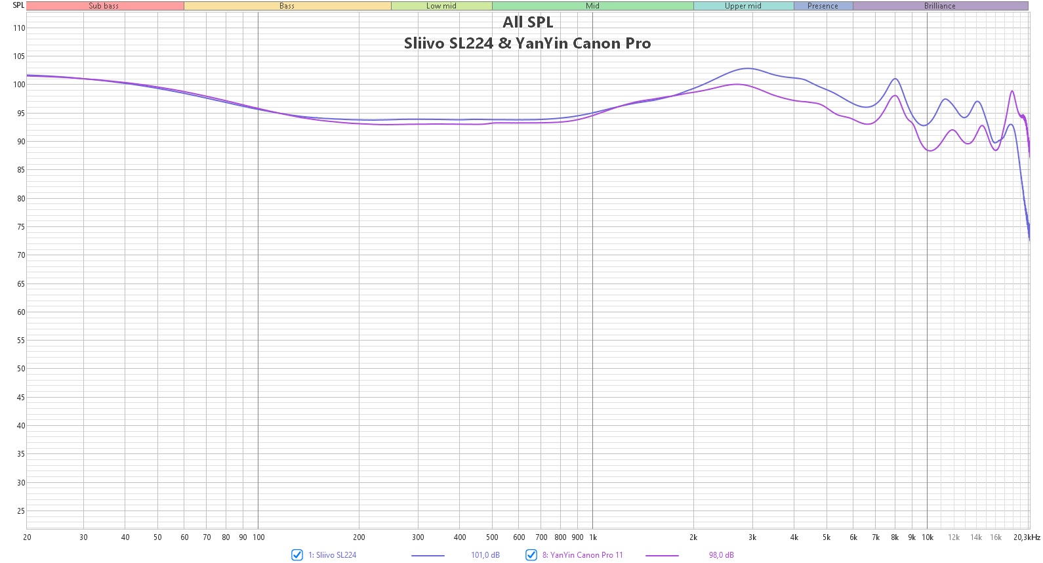Click the 100 dB axis value
The image size is (1043, 563).
(x=19, y=85)
